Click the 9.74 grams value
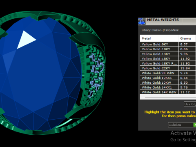 [x=184, y=73]
